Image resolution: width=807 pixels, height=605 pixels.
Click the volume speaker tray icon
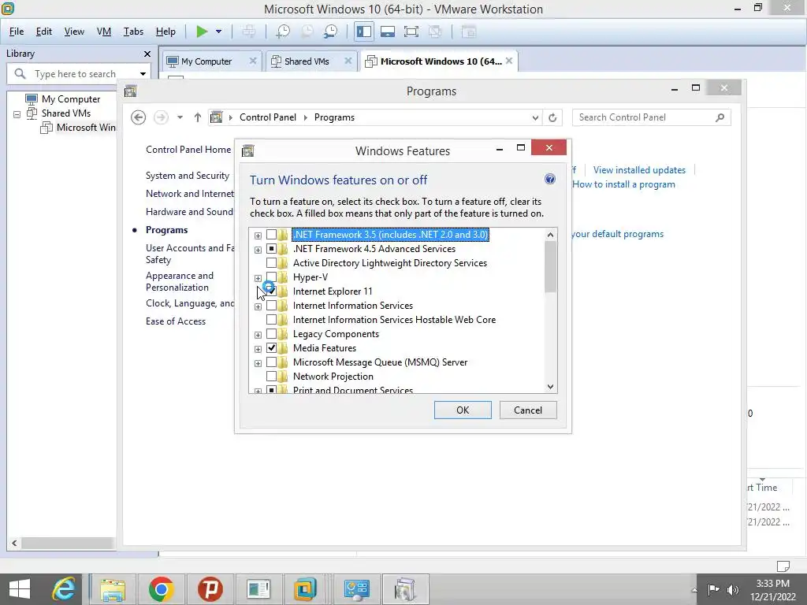[732, 590]
